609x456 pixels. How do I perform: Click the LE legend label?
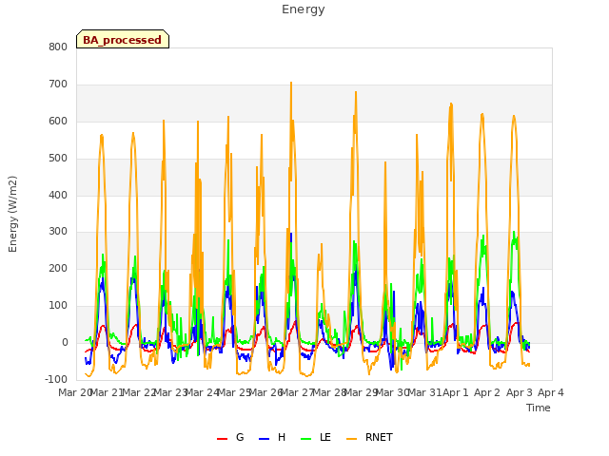coord(325,437)
